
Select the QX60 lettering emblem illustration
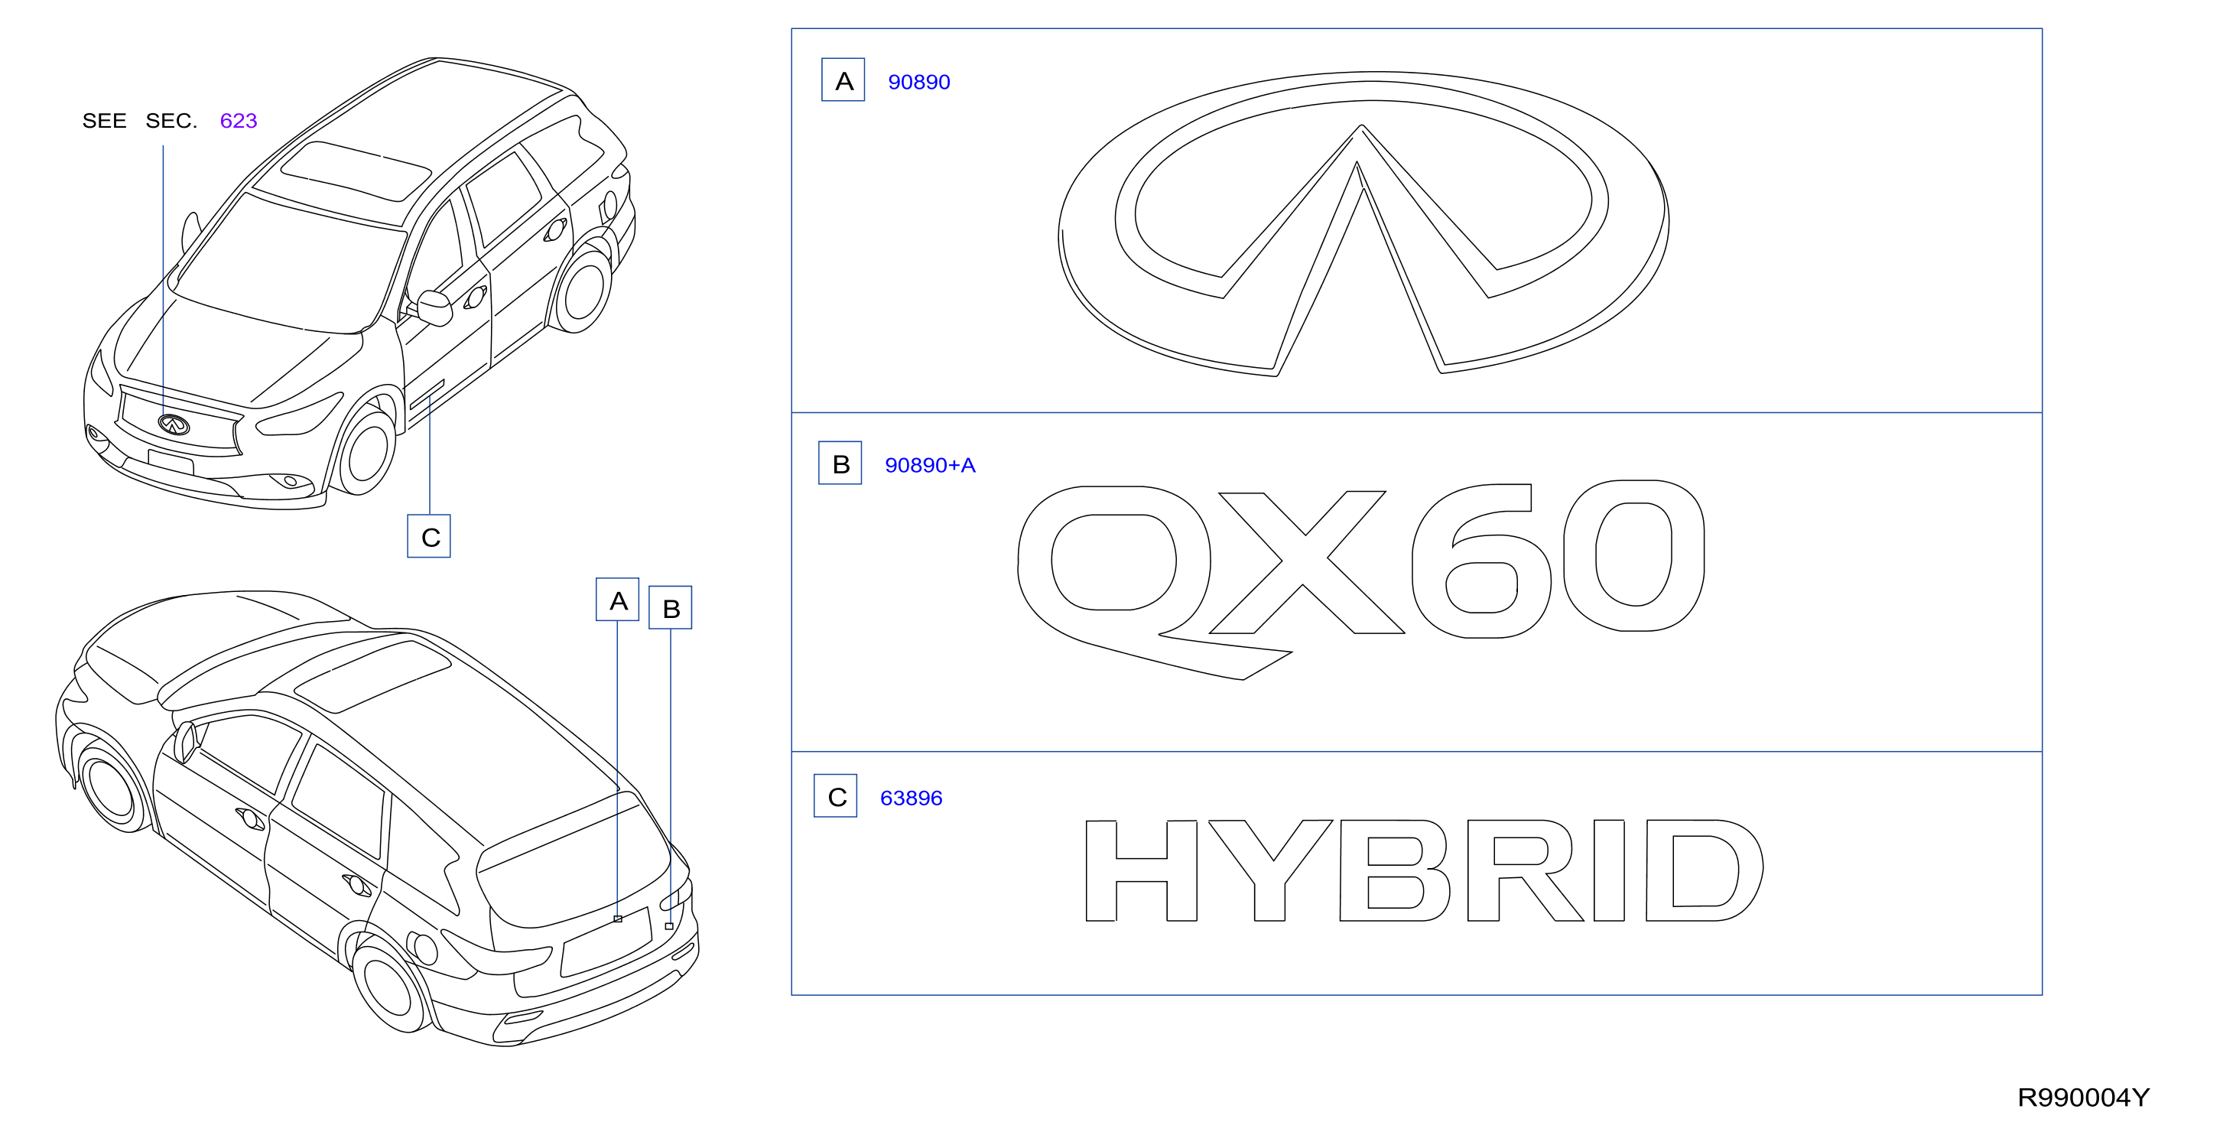(x=1361, y=579)
